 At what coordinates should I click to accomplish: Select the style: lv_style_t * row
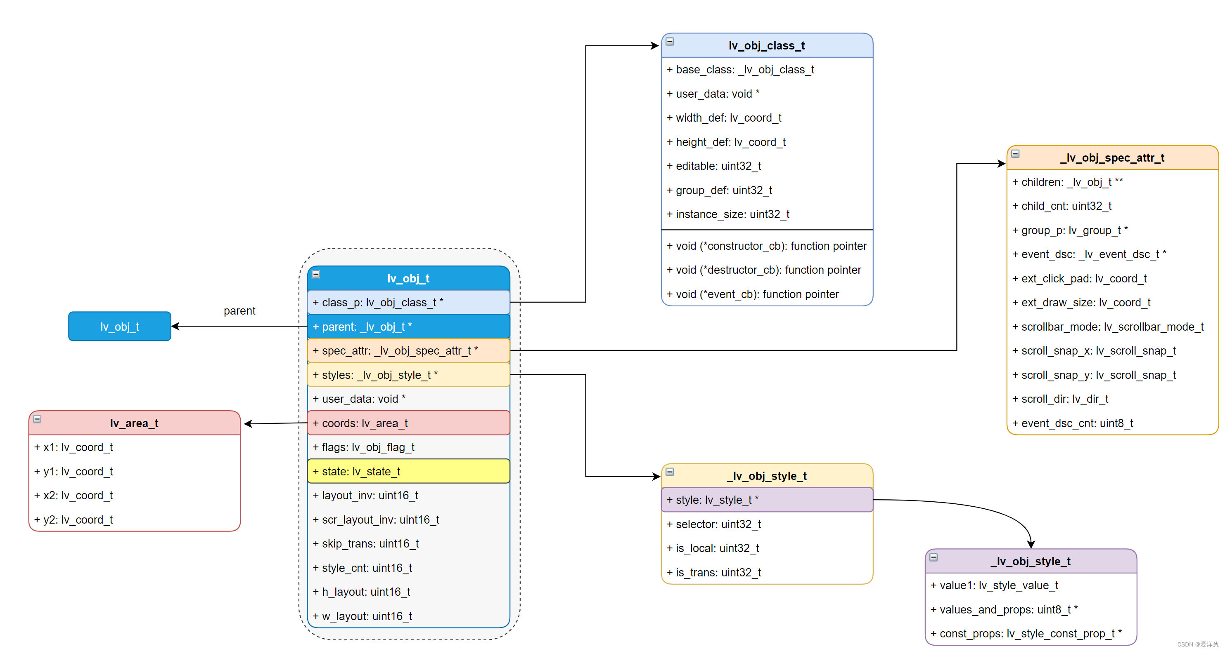point(767,500)
